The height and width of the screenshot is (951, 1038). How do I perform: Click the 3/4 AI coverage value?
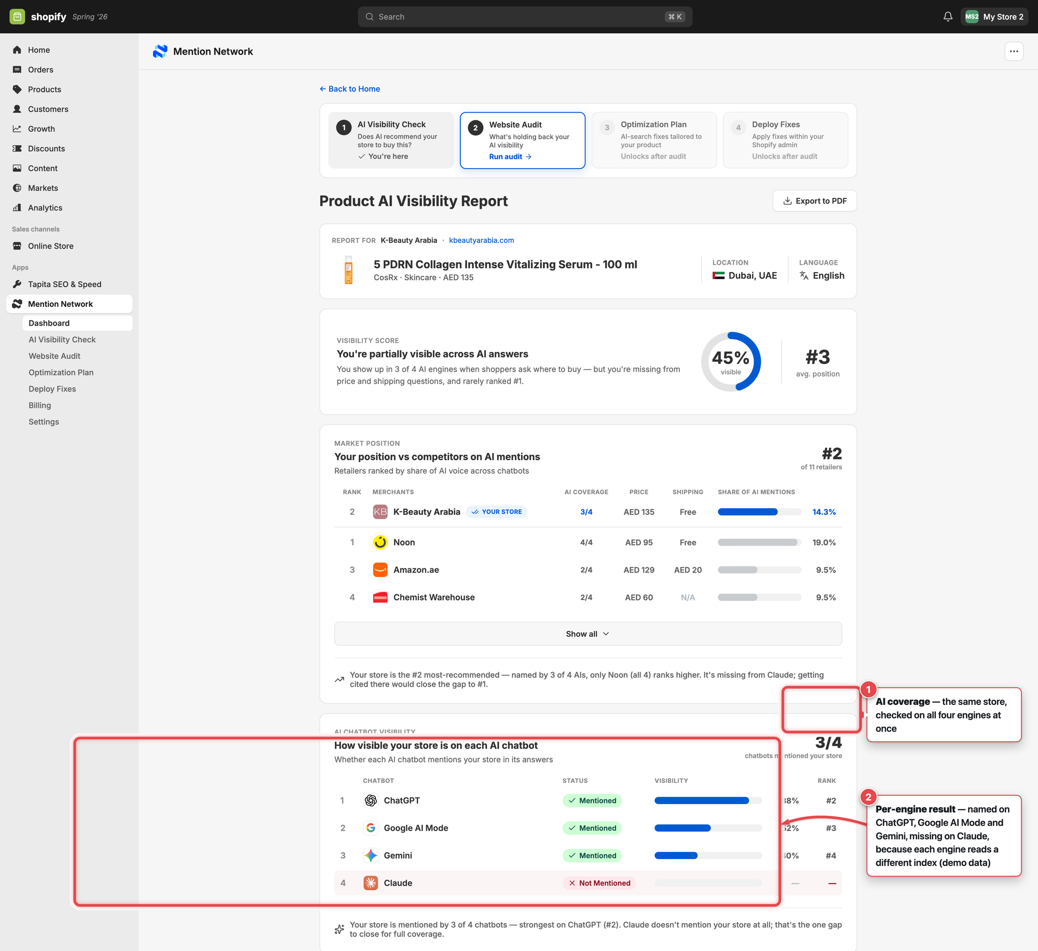[586, 512]
